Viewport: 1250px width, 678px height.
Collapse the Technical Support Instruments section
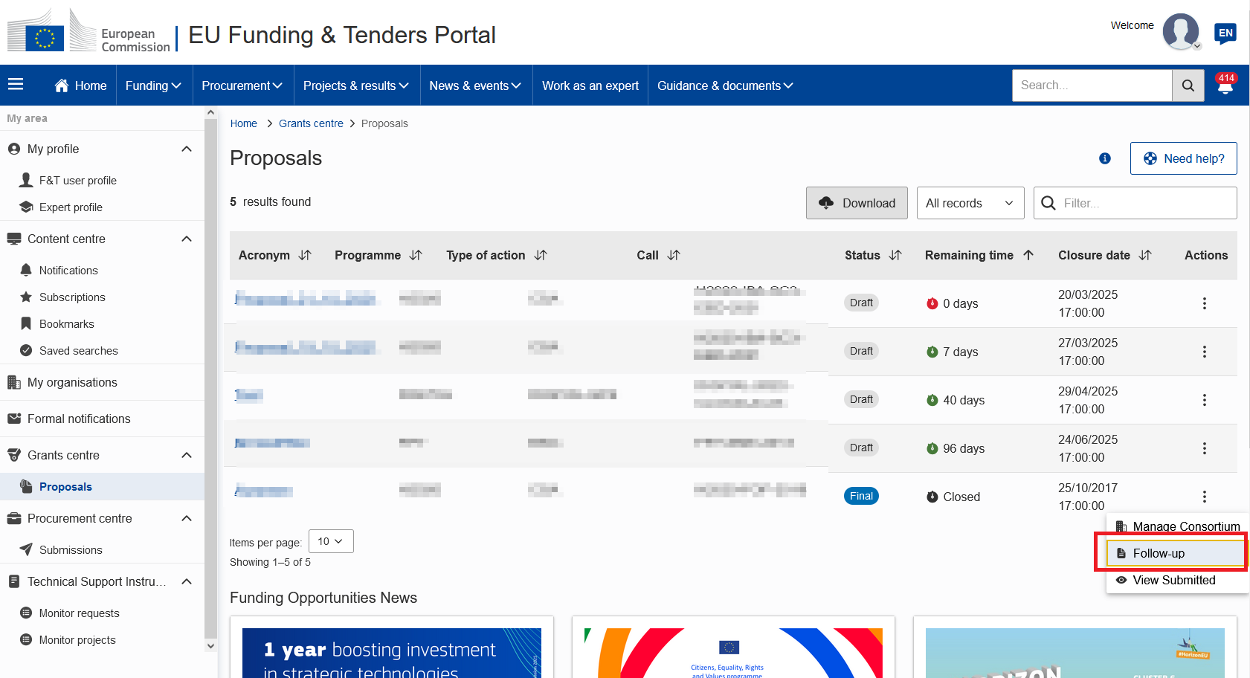(187, 581)
